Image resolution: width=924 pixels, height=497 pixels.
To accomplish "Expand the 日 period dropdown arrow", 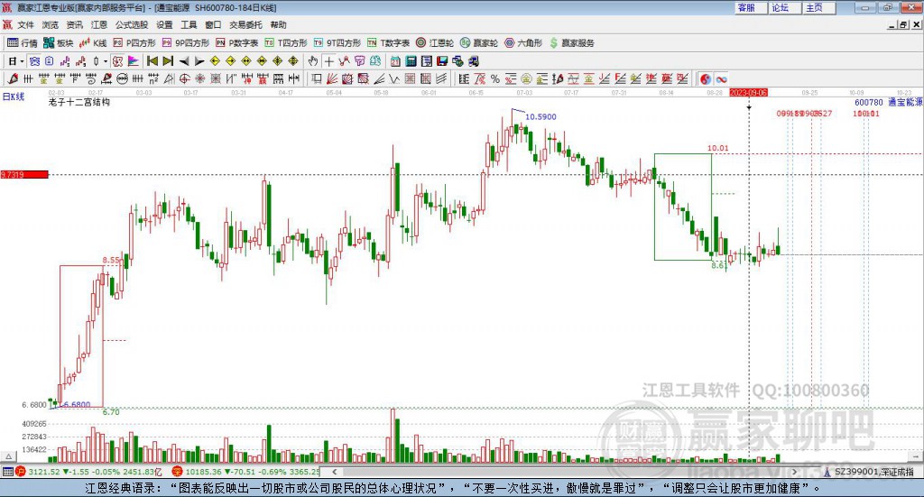I will [22, 61].
